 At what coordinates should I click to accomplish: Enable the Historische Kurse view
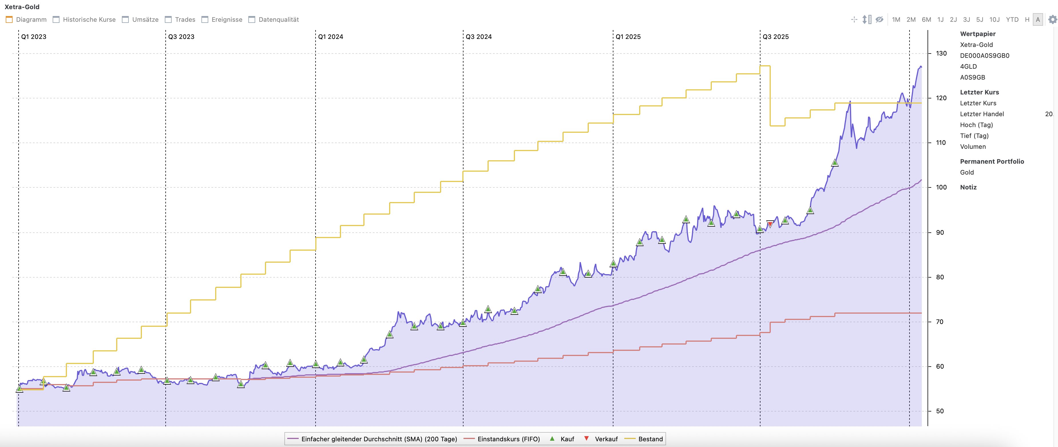tap(56, 19)
